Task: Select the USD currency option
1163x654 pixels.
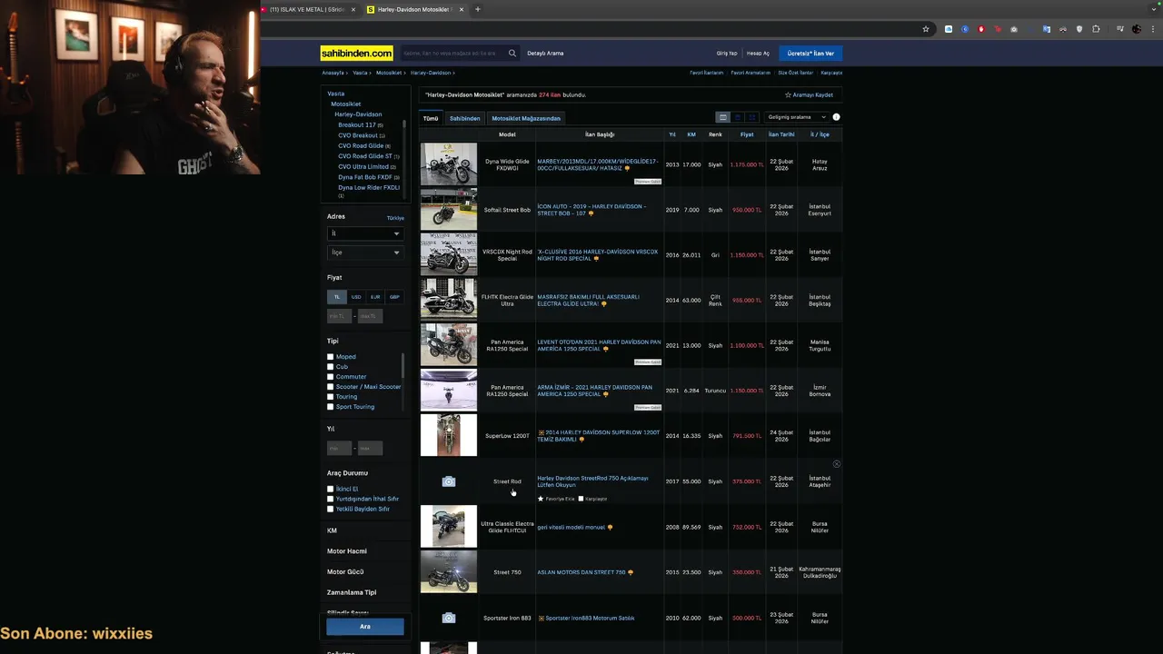Action: (356, 297)
